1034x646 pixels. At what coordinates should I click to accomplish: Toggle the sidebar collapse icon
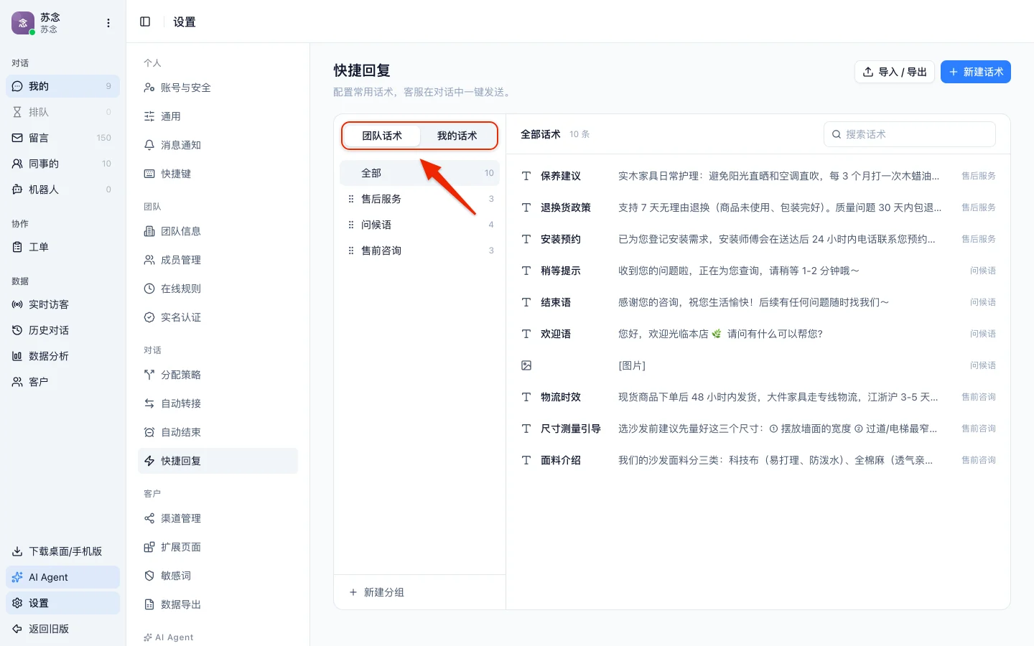(x=145, y=22)
